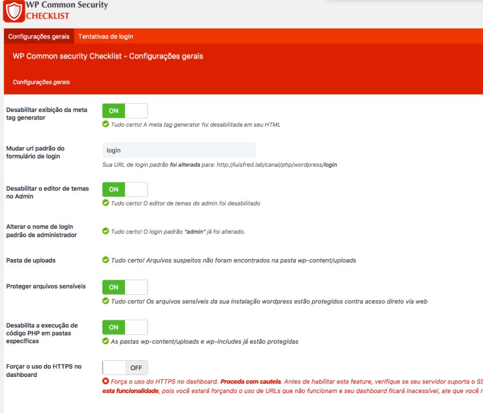Click the bold 'esta funcionalidade' warning text
This screenshot has width=483, height=413.
(x=131, y=391)
